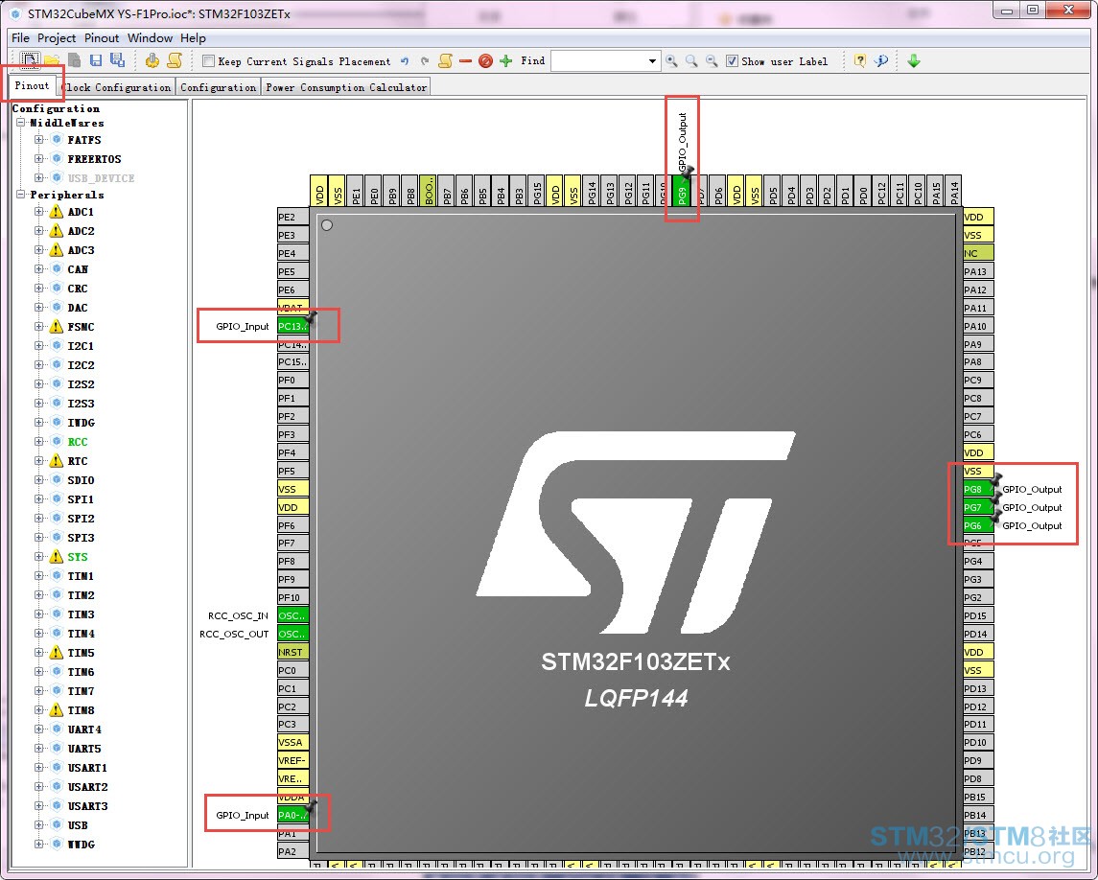The height and width of the screenshot is (880, 1098).
Task: Click the New from file page icon
Action: [74, 61]
